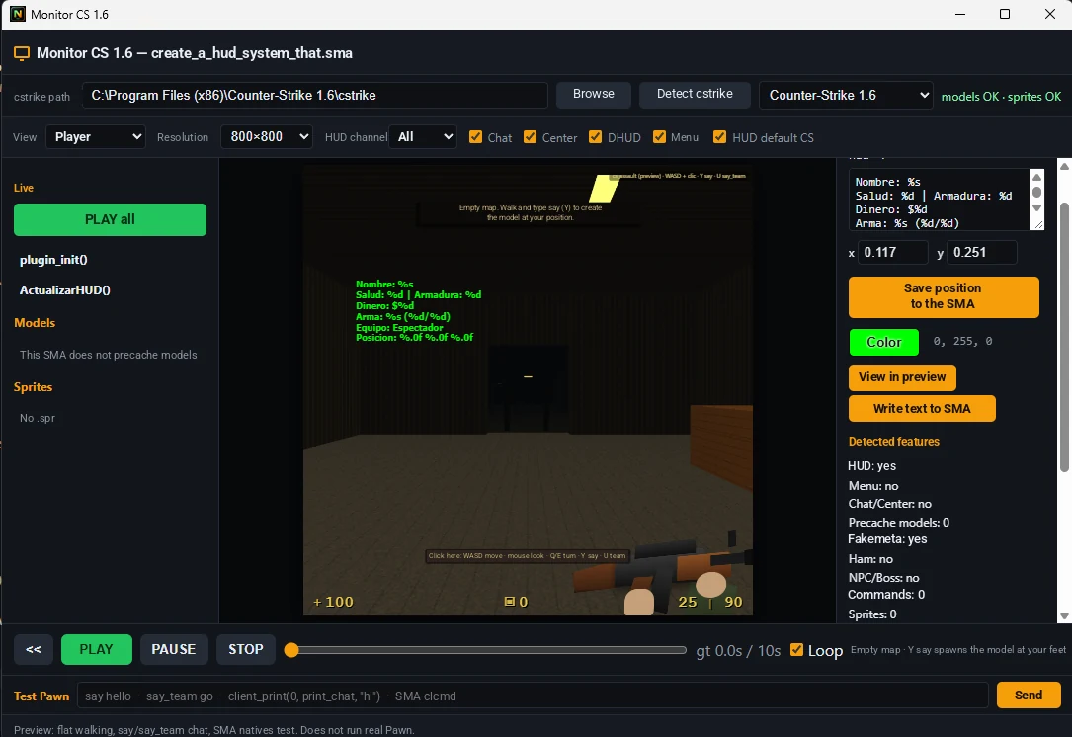Screen dimensions: 1072x737
Task: Click the 'HUD: yes' feature line
Action: [871, 465]
